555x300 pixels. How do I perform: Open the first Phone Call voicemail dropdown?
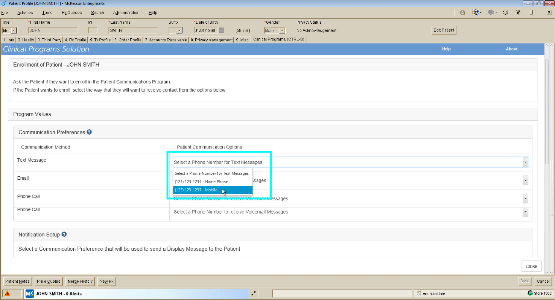coord(526,198)
